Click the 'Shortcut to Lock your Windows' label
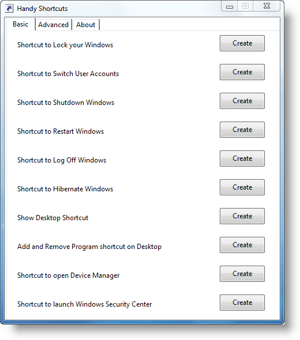The width and height of the screenshot is (300, 340). (x=65, y=45)
